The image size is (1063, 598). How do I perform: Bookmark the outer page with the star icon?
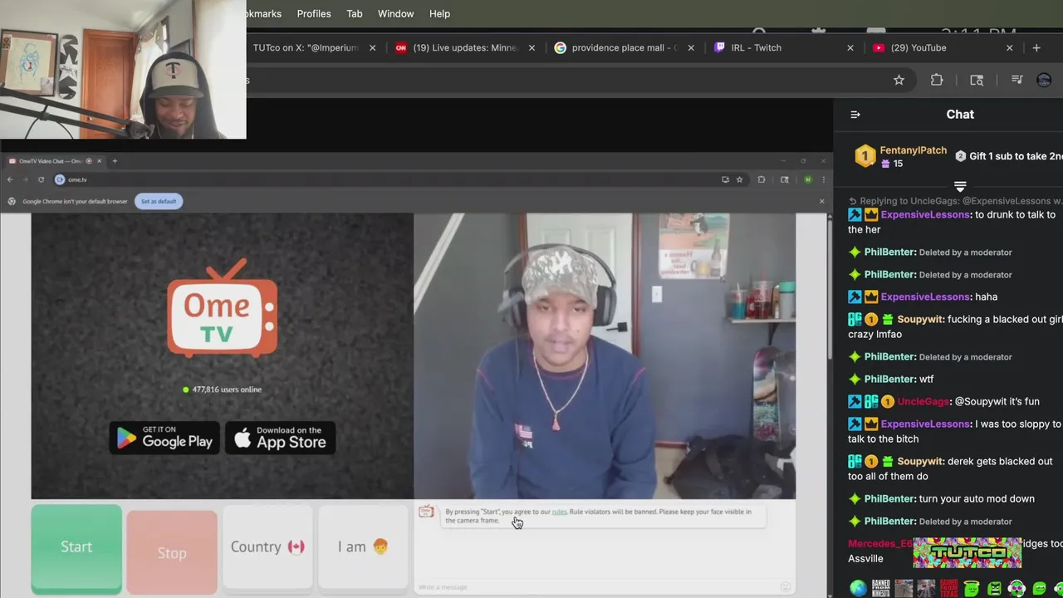[899, 80]
